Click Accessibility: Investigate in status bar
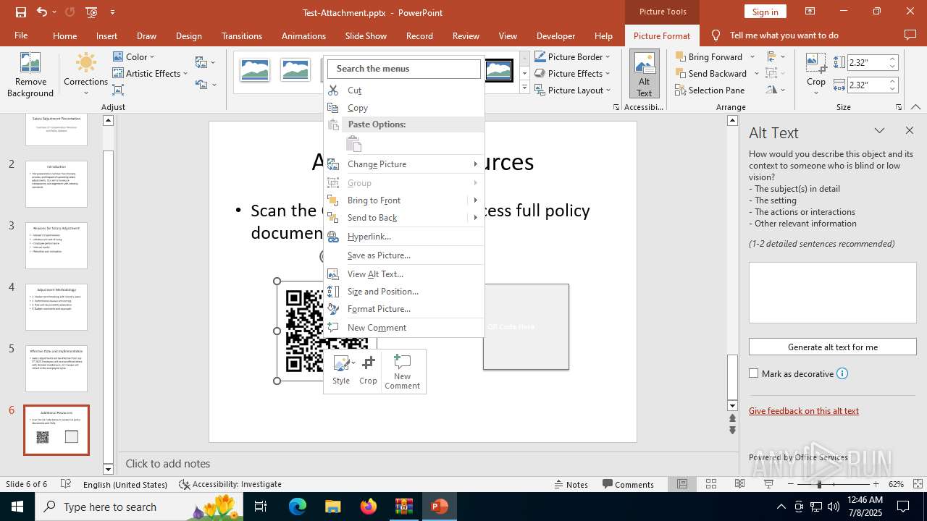This screenshot has width=927, height=521. pyautogui.click(x=230, y=484)
